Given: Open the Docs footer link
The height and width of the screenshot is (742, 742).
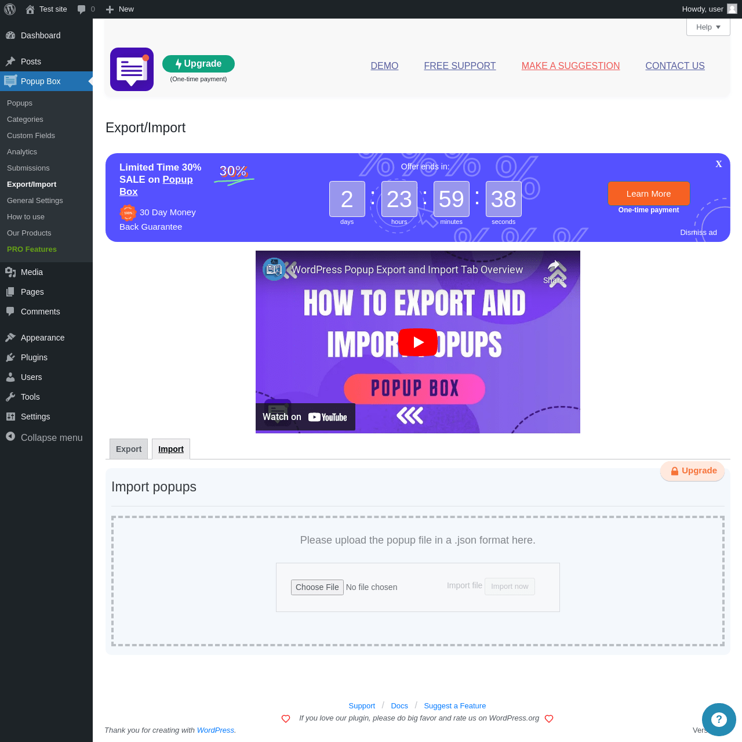Looking at the screenshot, I should (x=399, y=706).
